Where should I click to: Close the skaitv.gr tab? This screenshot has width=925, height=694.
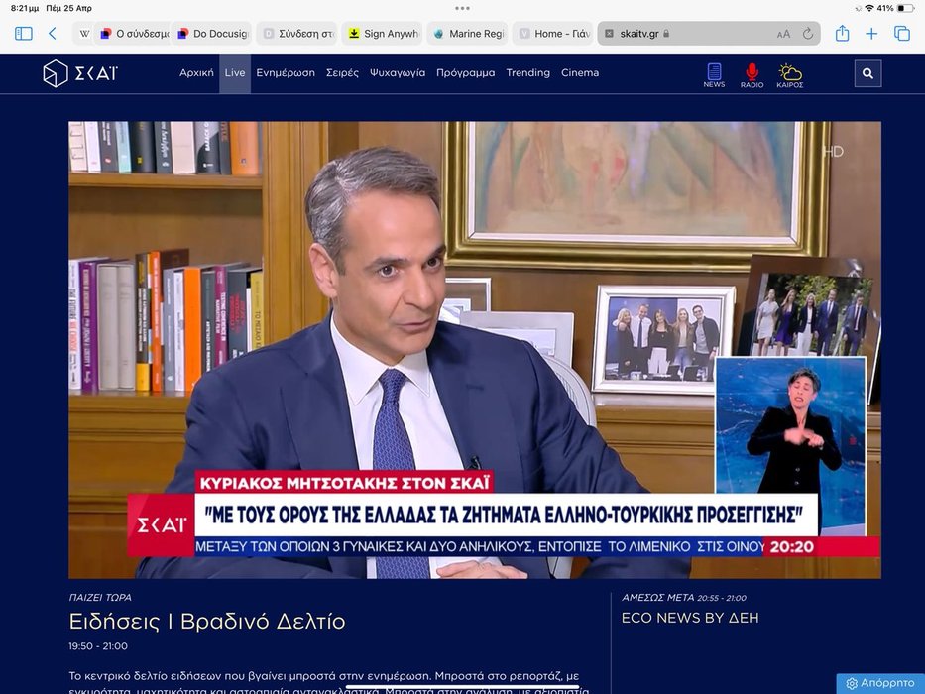tap(609, 34)
